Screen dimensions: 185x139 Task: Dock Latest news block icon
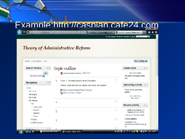[x=147, y=68]
